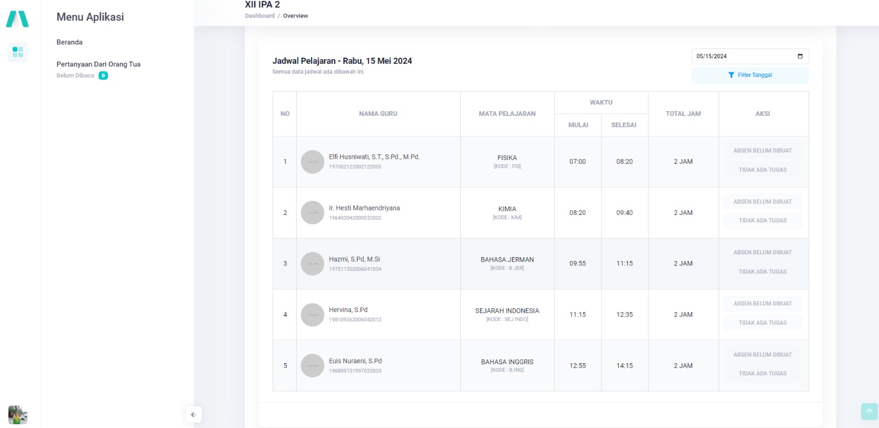Click the unread count badge under Pertanyaan
This screenshot has height=428, width=879.
point(103,76)
